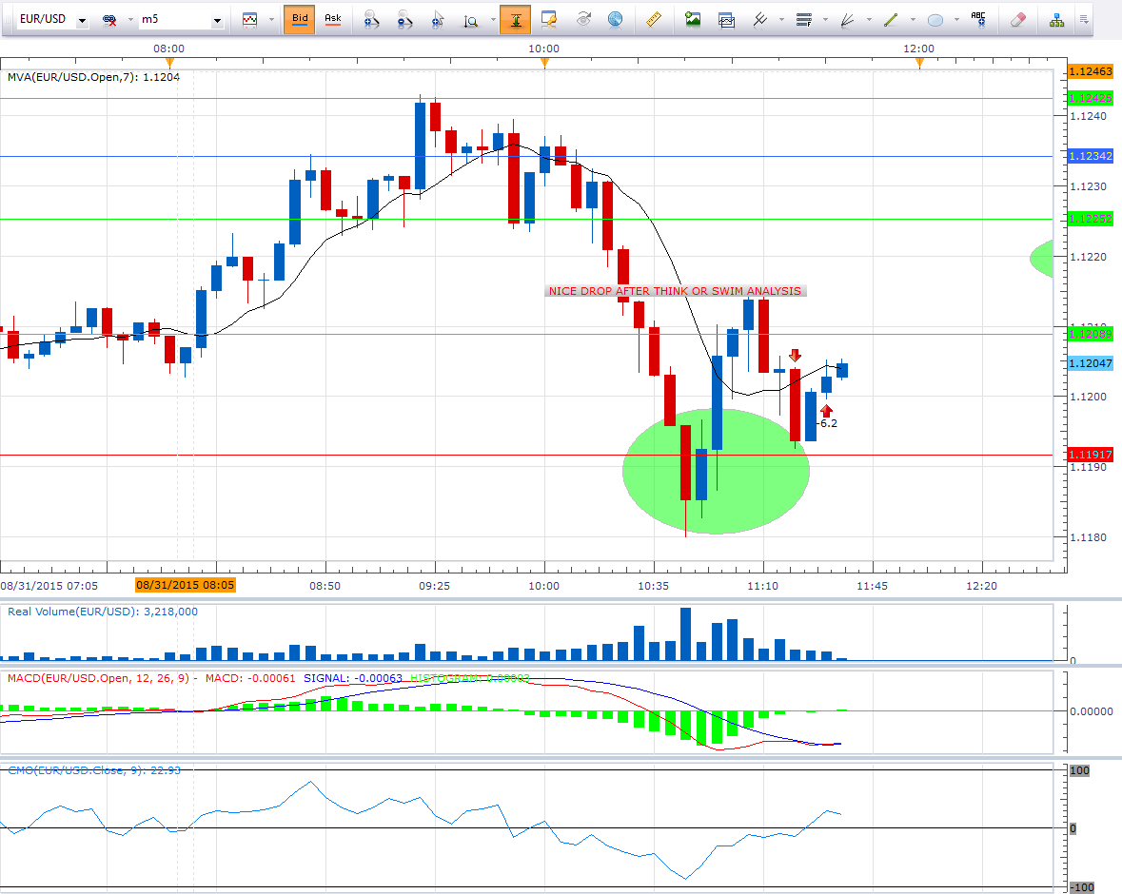Click the add picture icon in toolbar

pos(693,19)
